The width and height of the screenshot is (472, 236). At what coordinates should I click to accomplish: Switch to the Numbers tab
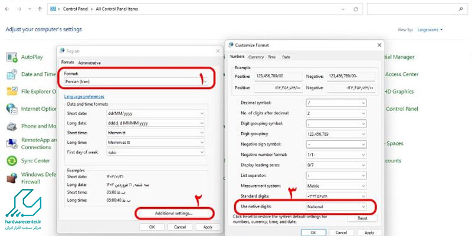pos(237,56)
